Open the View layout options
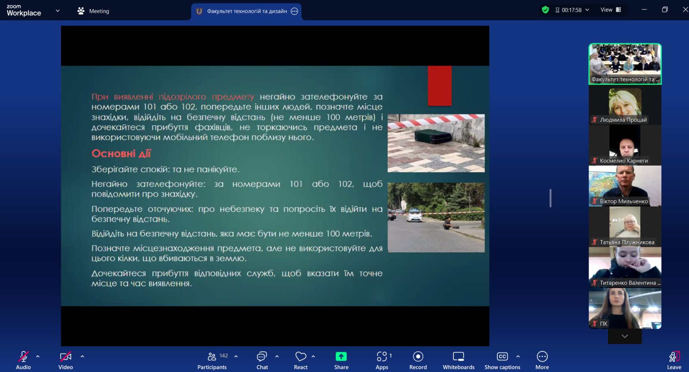Image resolution: width=689 pixels, height=372 pixels. click(x=611, y=10)
